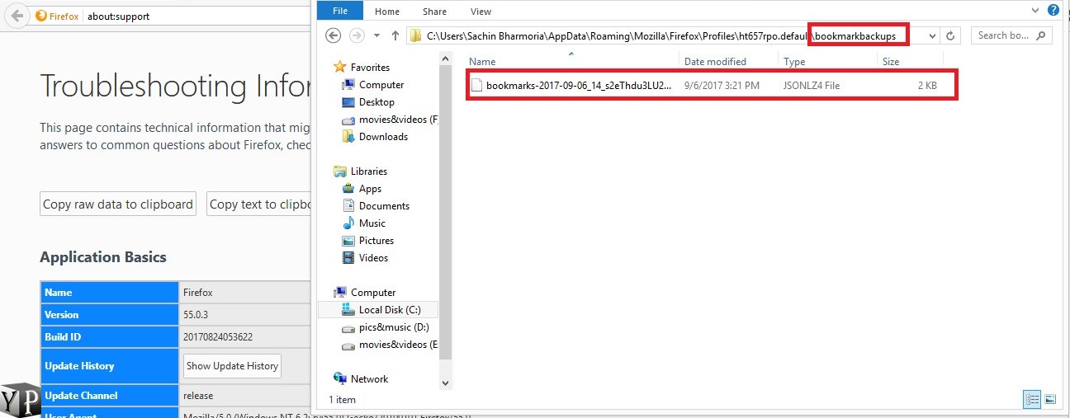This screenshot has height=418, width=1070.
Task: Click Copy text to clipboard in Firefox
Action: click(x=258, y=204)
